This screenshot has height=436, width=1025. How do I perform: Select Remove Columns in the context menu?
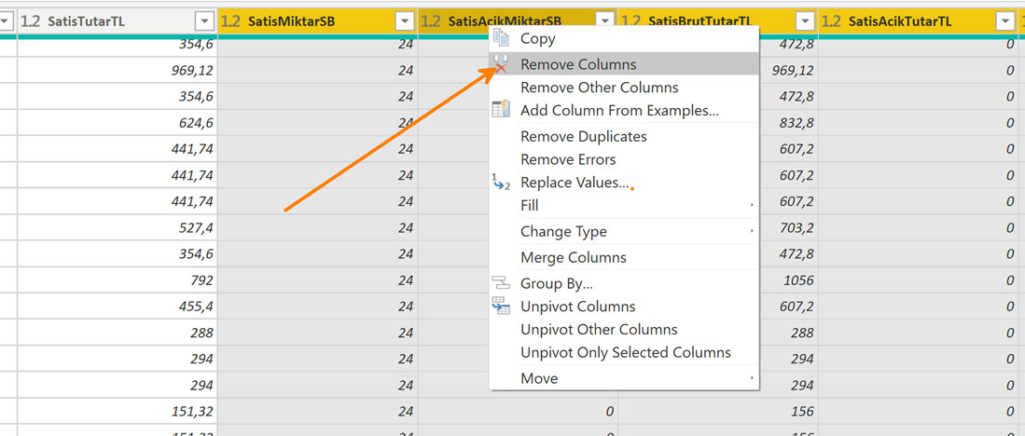(x=624, y=64)
